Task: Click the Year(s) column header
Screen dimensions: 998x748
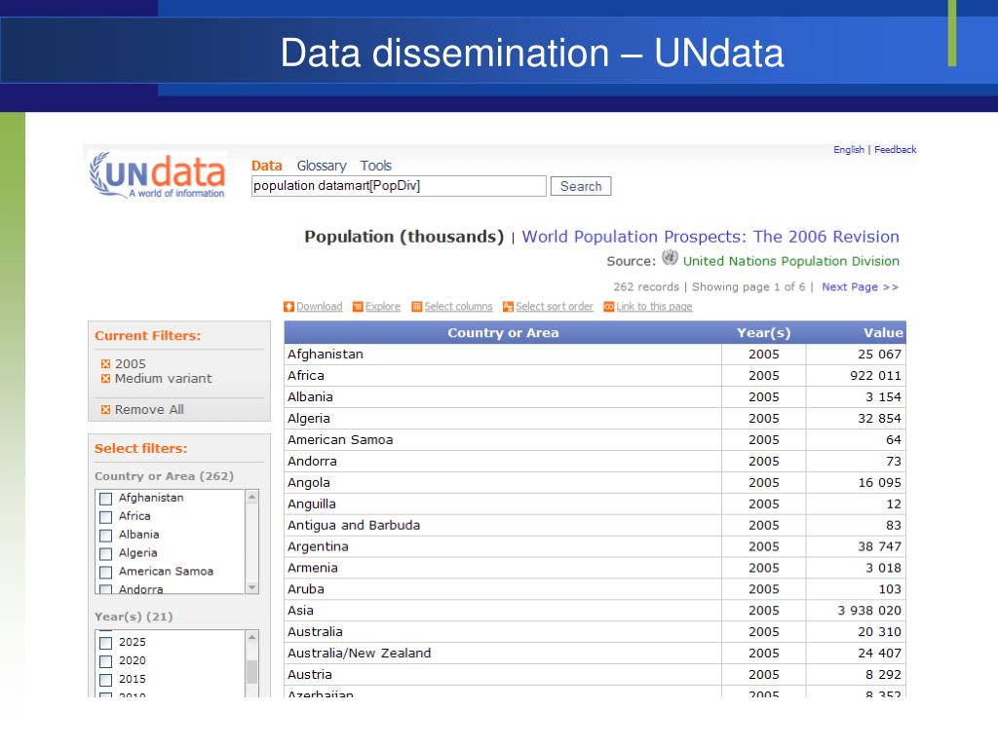Action: tap(764, 333)
